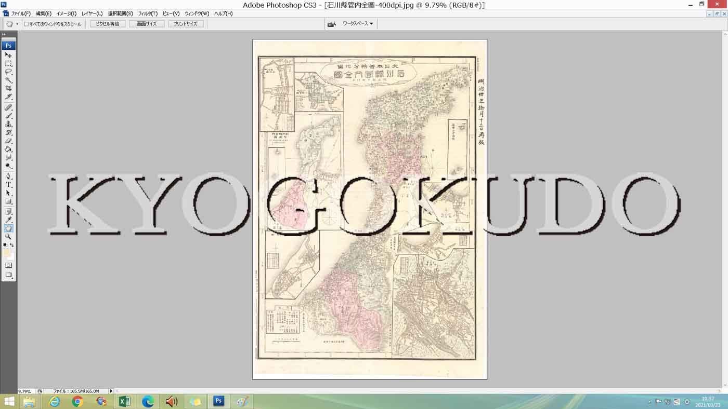728x409 pixels.
Task: Open the 選択範囲(S) menu
Action: point(121,13)
